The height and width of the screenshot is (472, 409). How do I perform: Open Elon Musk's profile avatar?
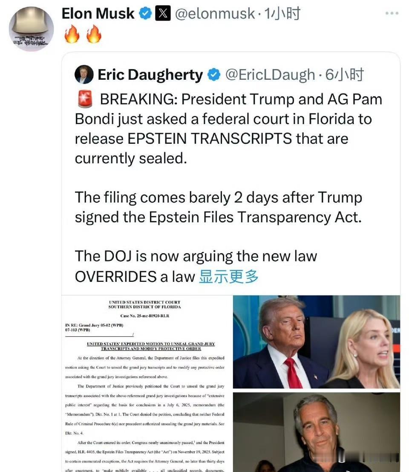click(31, 29)
